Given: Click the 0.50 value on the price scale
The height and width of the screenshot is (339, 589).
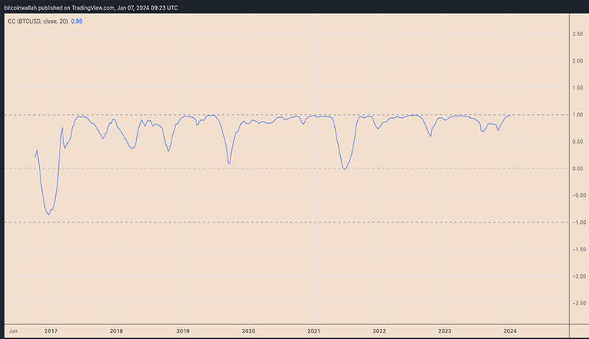Looking at the screenshot, I should tap(578, 141).
